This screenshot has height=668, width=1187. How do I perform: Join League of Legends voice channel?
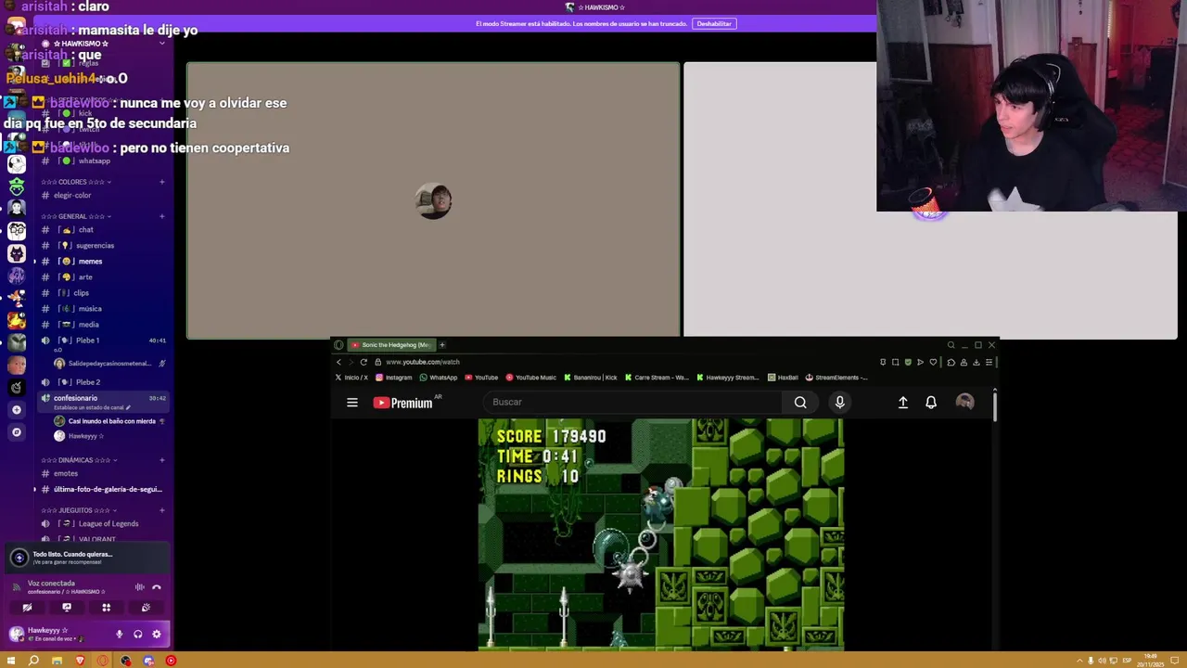[102, 524]
